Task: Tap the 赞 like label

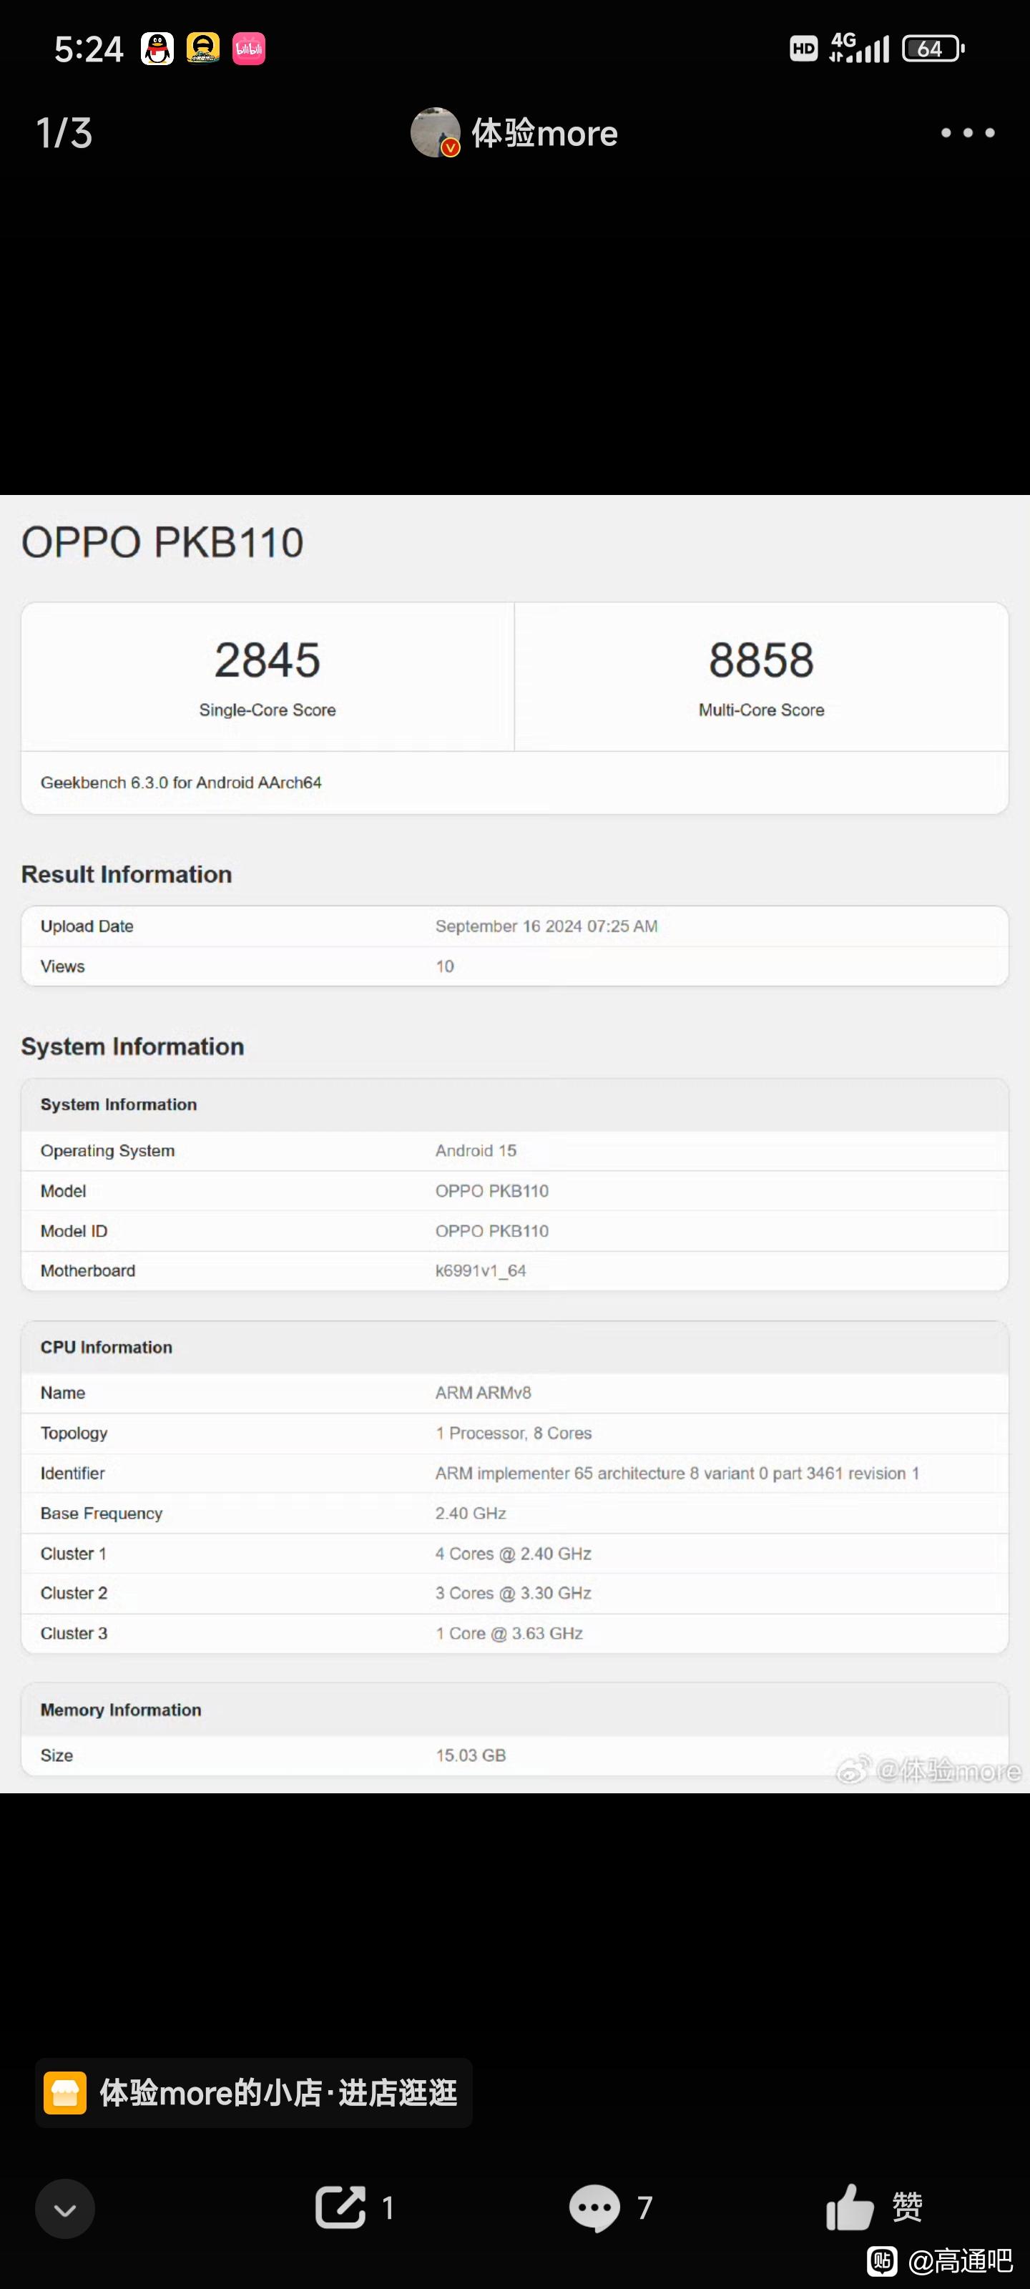Action: (908, 2207)
